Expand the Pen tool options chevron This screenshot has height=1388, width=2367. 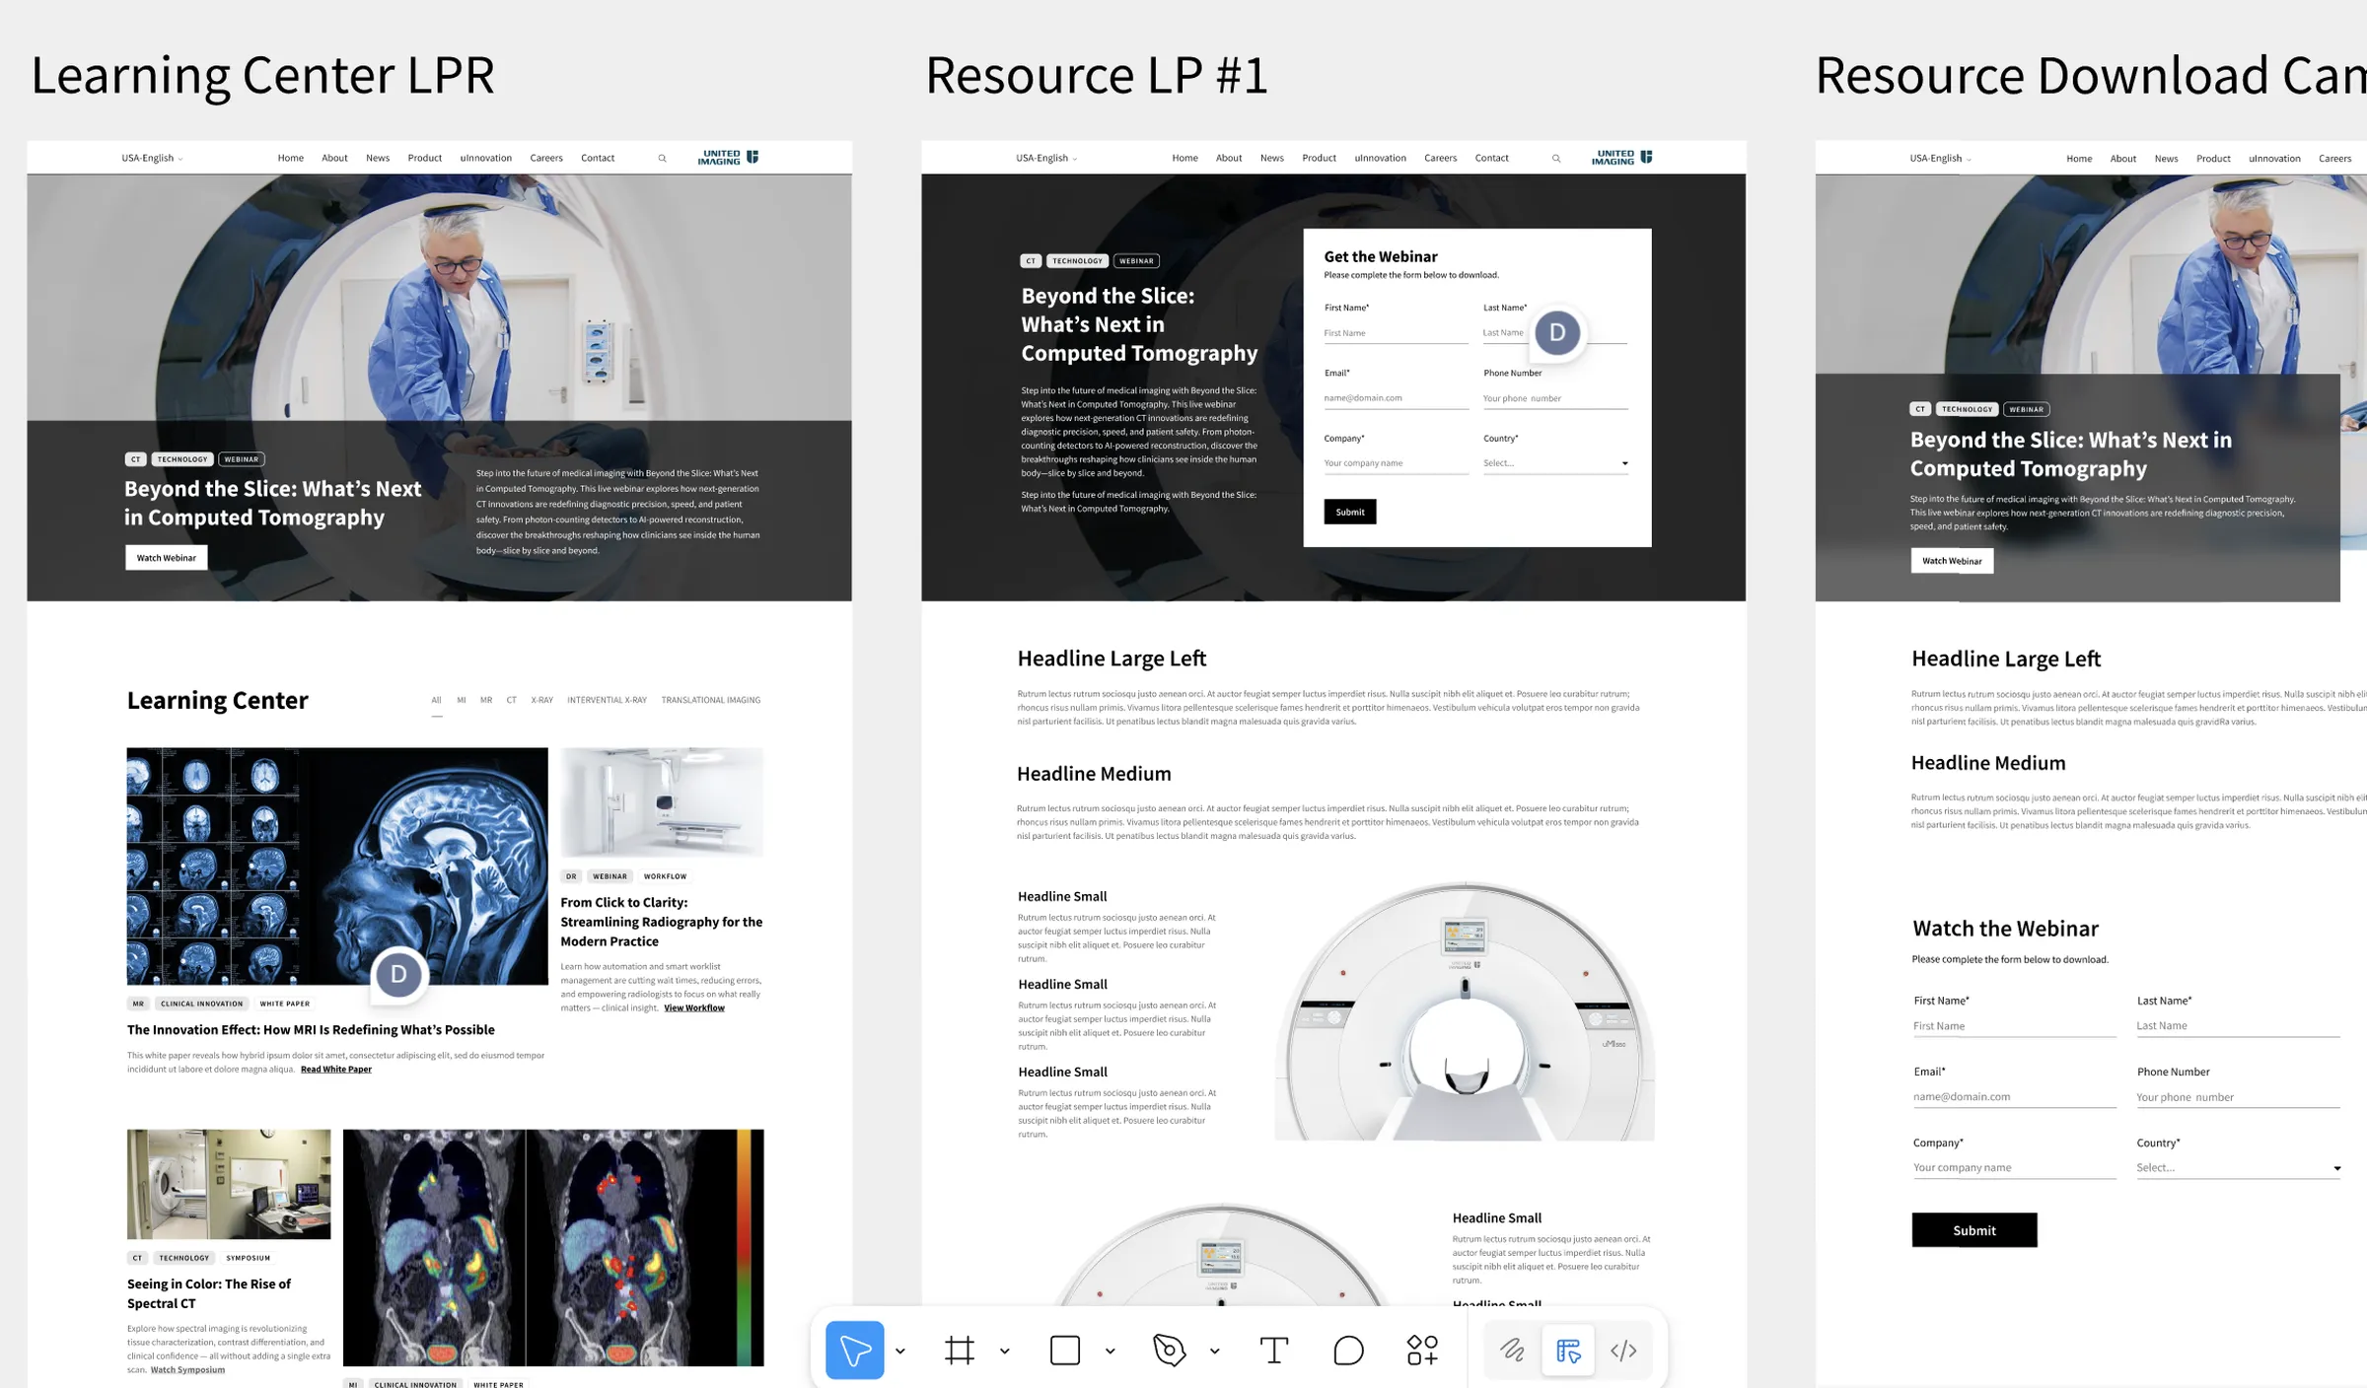pyautogui.click(x=1215, y=1350)
